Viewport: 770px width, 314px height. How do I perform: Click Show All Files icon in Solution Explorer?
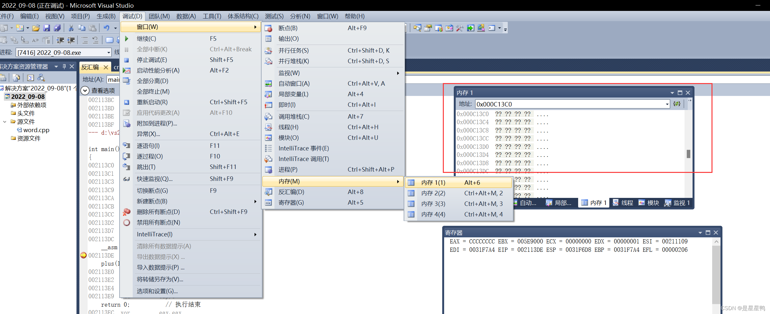[16, 78]
